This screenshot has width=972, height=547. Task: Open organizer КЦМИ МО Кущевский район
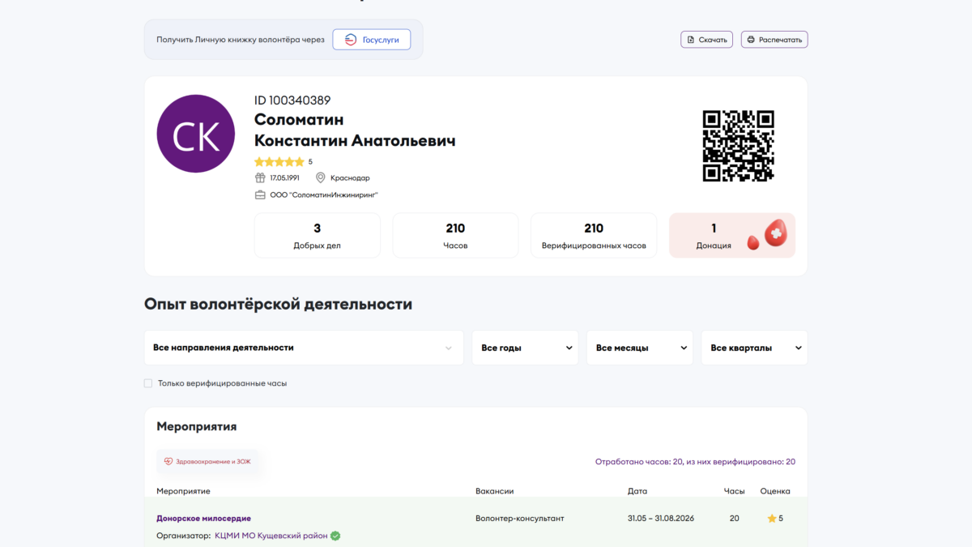(x=271, y=536)
